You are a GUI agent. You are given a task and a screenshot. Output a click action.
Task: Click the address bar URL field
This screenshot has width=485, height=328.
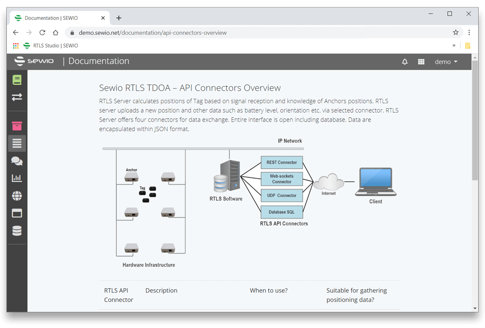tap(194, 32)
